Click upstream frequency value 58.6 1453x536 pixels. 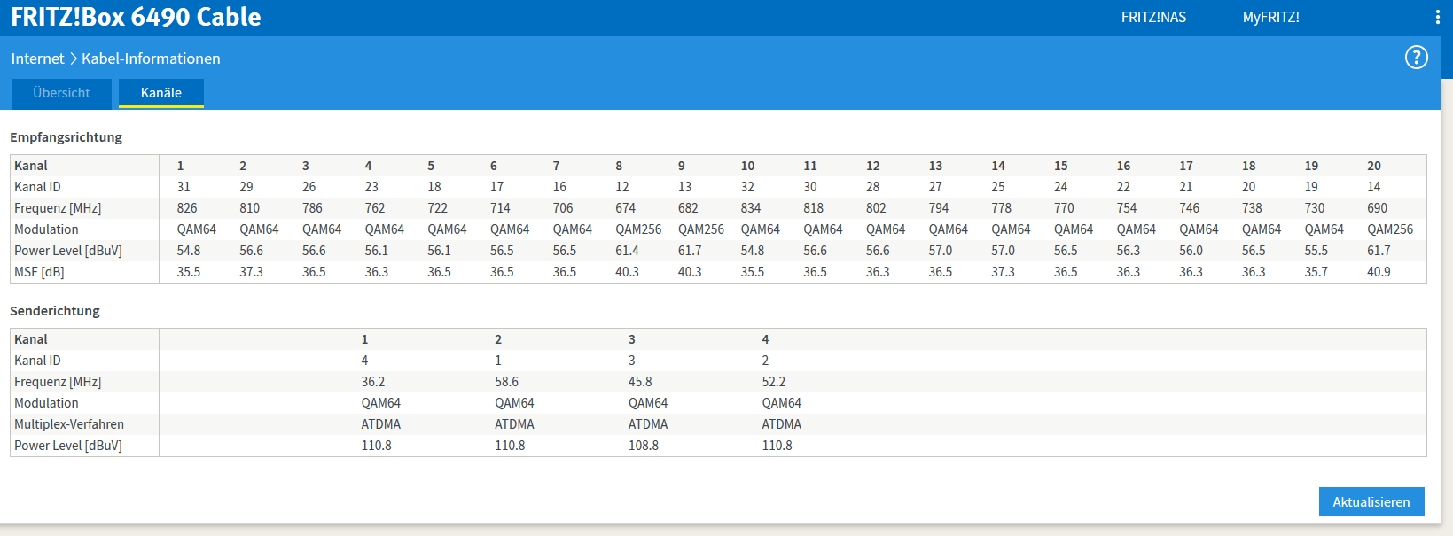pos(507,382)
